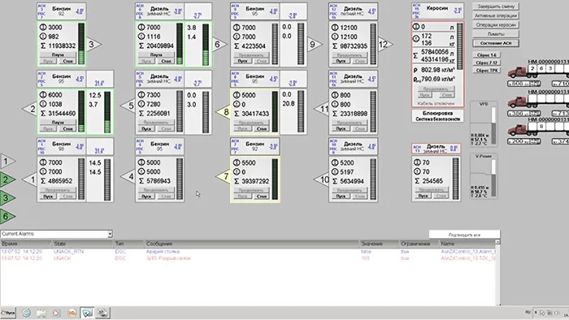This screenshot has height=320, width=569.
Task: Open Internet Explorer from the taskbar
Action: pos(26,313)
